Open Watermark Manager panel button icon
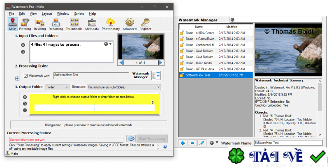The image size is (329, 167). [156, 76]
